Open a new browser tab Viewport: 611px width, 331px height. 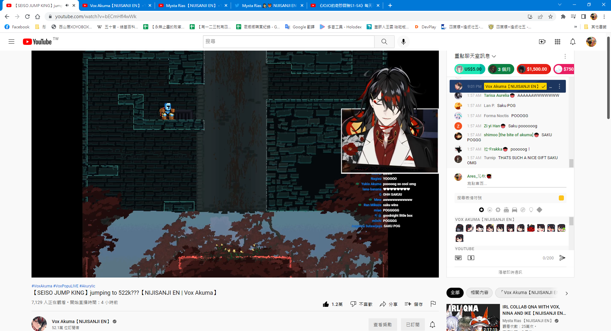(x=390, y=5)
